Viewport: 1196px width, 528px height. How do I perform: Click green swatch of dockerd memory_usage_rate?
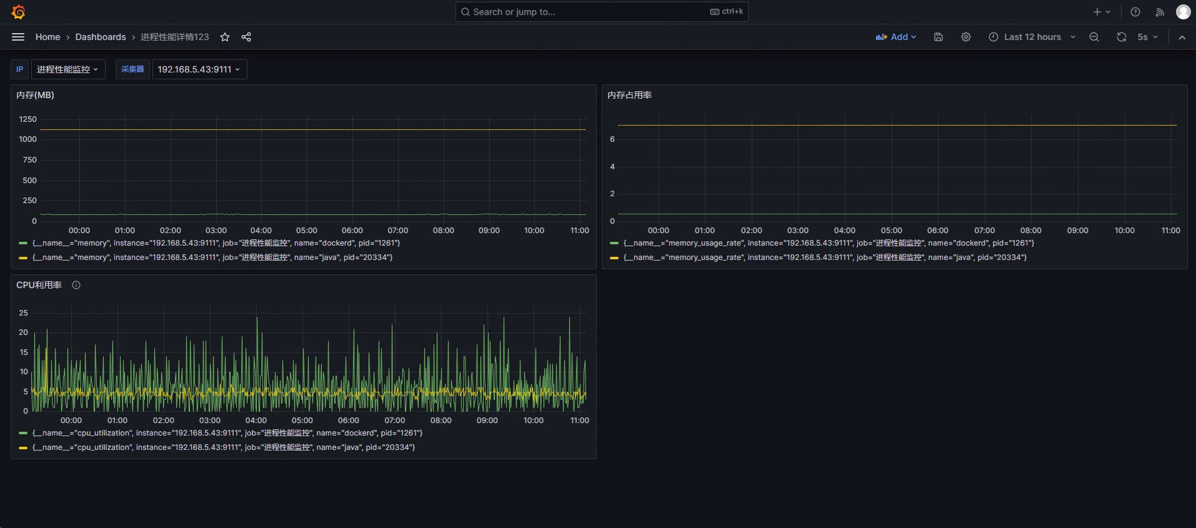(614, 243)
